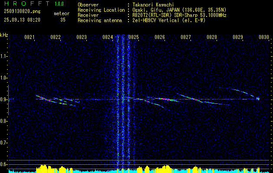Click the bright echo cluster near 0826
Image resolution: width=273 pixels, height=173 pixels.
tap(165, 99)
